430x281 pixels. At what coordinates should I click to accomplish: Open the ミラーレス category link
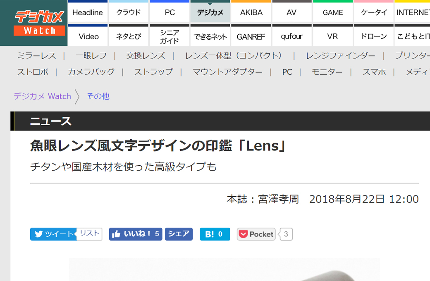[36, 56]
